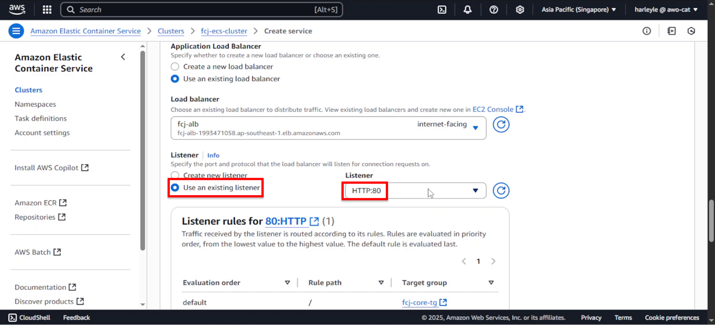Screen dimensions: 715x325
Task: Refresh the listener list
Action: pos(501,191)
